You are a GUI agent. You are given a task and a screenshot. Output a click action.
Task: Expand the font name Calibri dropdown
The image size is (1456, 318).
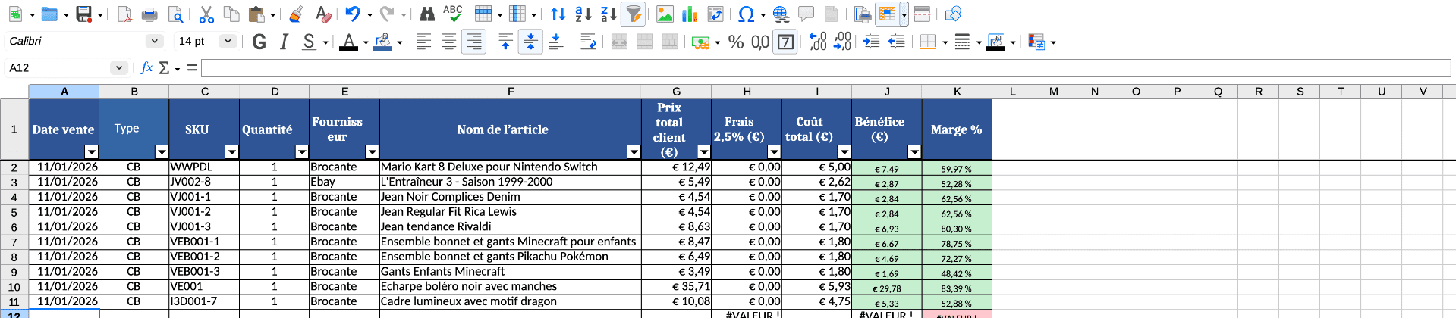click(x=155, y=41)
